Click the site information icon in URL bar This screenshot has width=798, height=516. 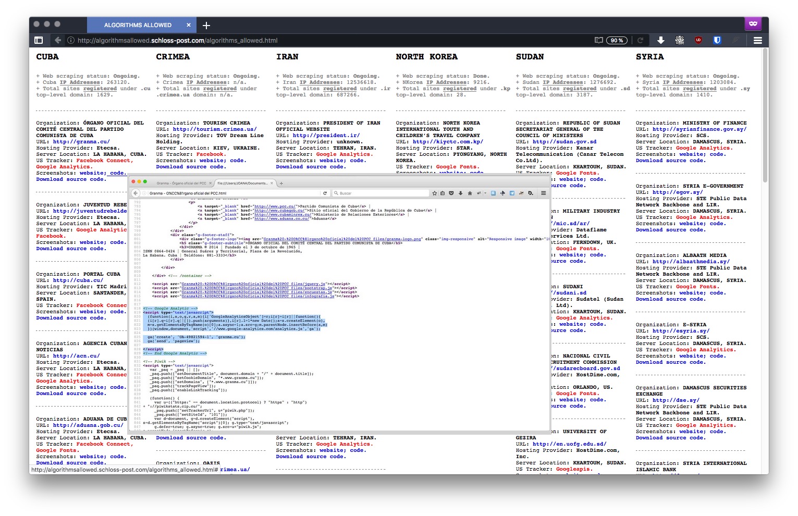(71, 40)
